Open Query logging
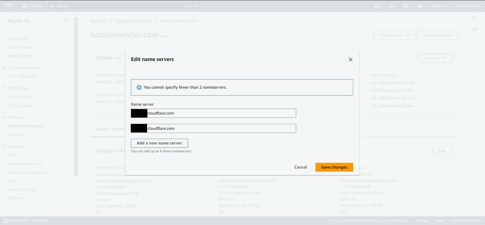Image resolution: width=485 pixels, height=225 pixels. click(21, 190)
